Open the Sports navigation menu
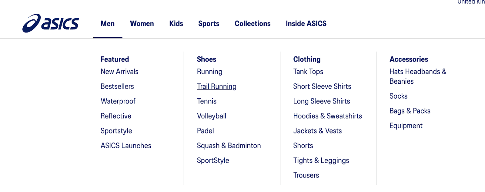Image resolution: width=485 pixels, height=192 pixels. point(209,24)
